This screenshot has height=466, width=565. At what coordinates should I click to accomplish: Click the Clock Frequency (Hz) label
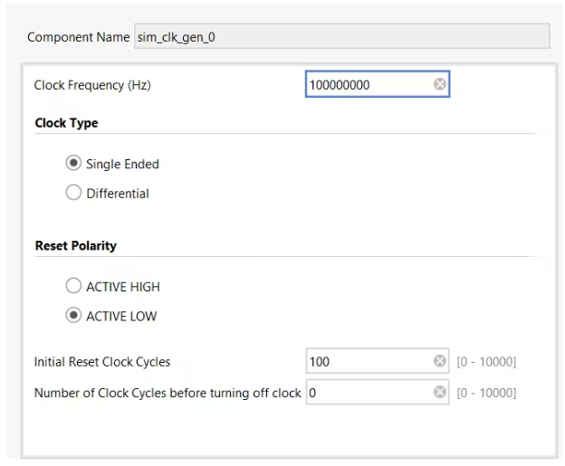[x=92, y=85]
